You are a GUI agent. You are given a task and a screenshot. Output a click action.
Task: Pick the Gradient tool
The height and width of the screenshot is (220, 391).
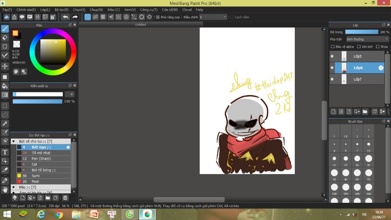coord(5,95)
